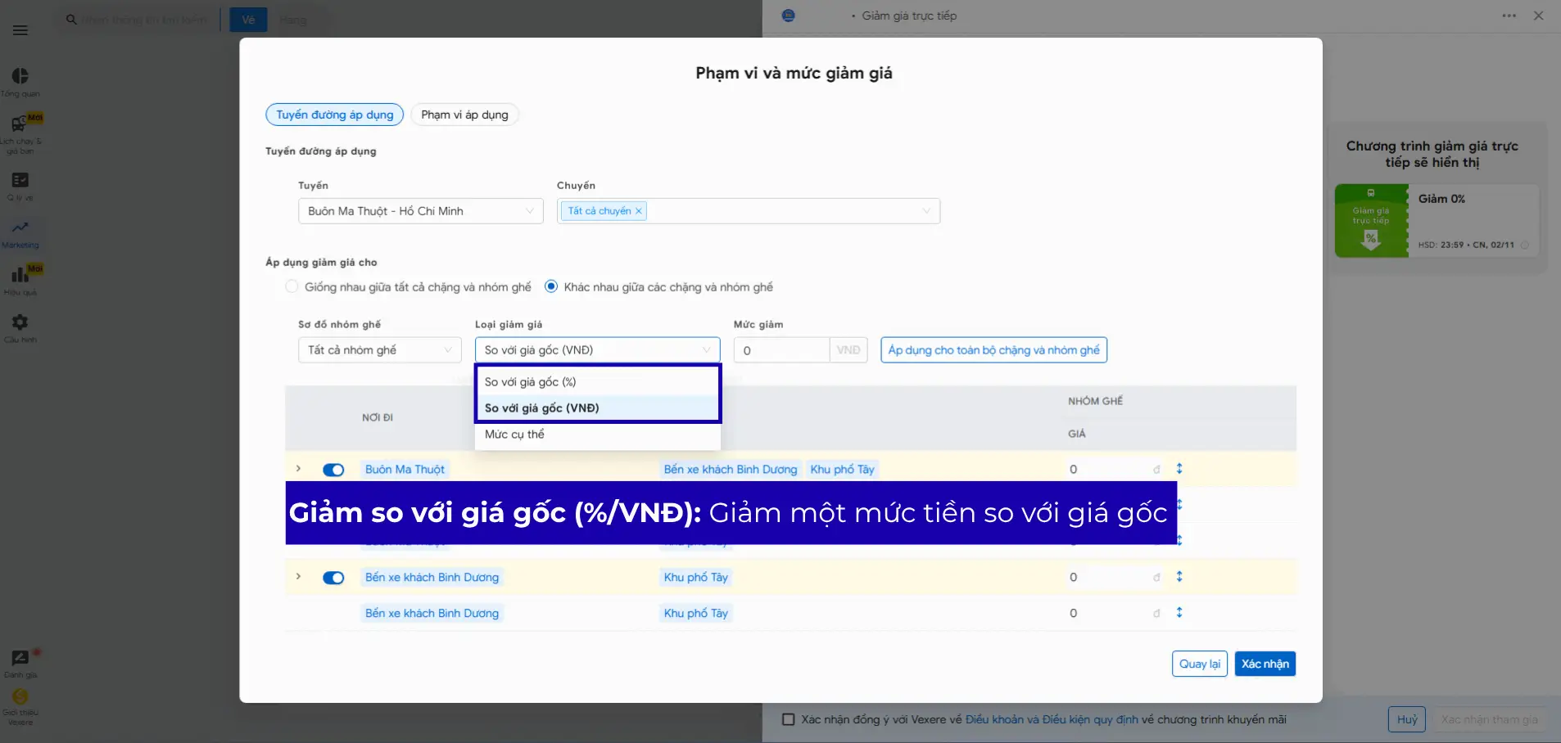Click the Marketing chart icon in sidebar
1561x743 pixels.
coord(20,228)
